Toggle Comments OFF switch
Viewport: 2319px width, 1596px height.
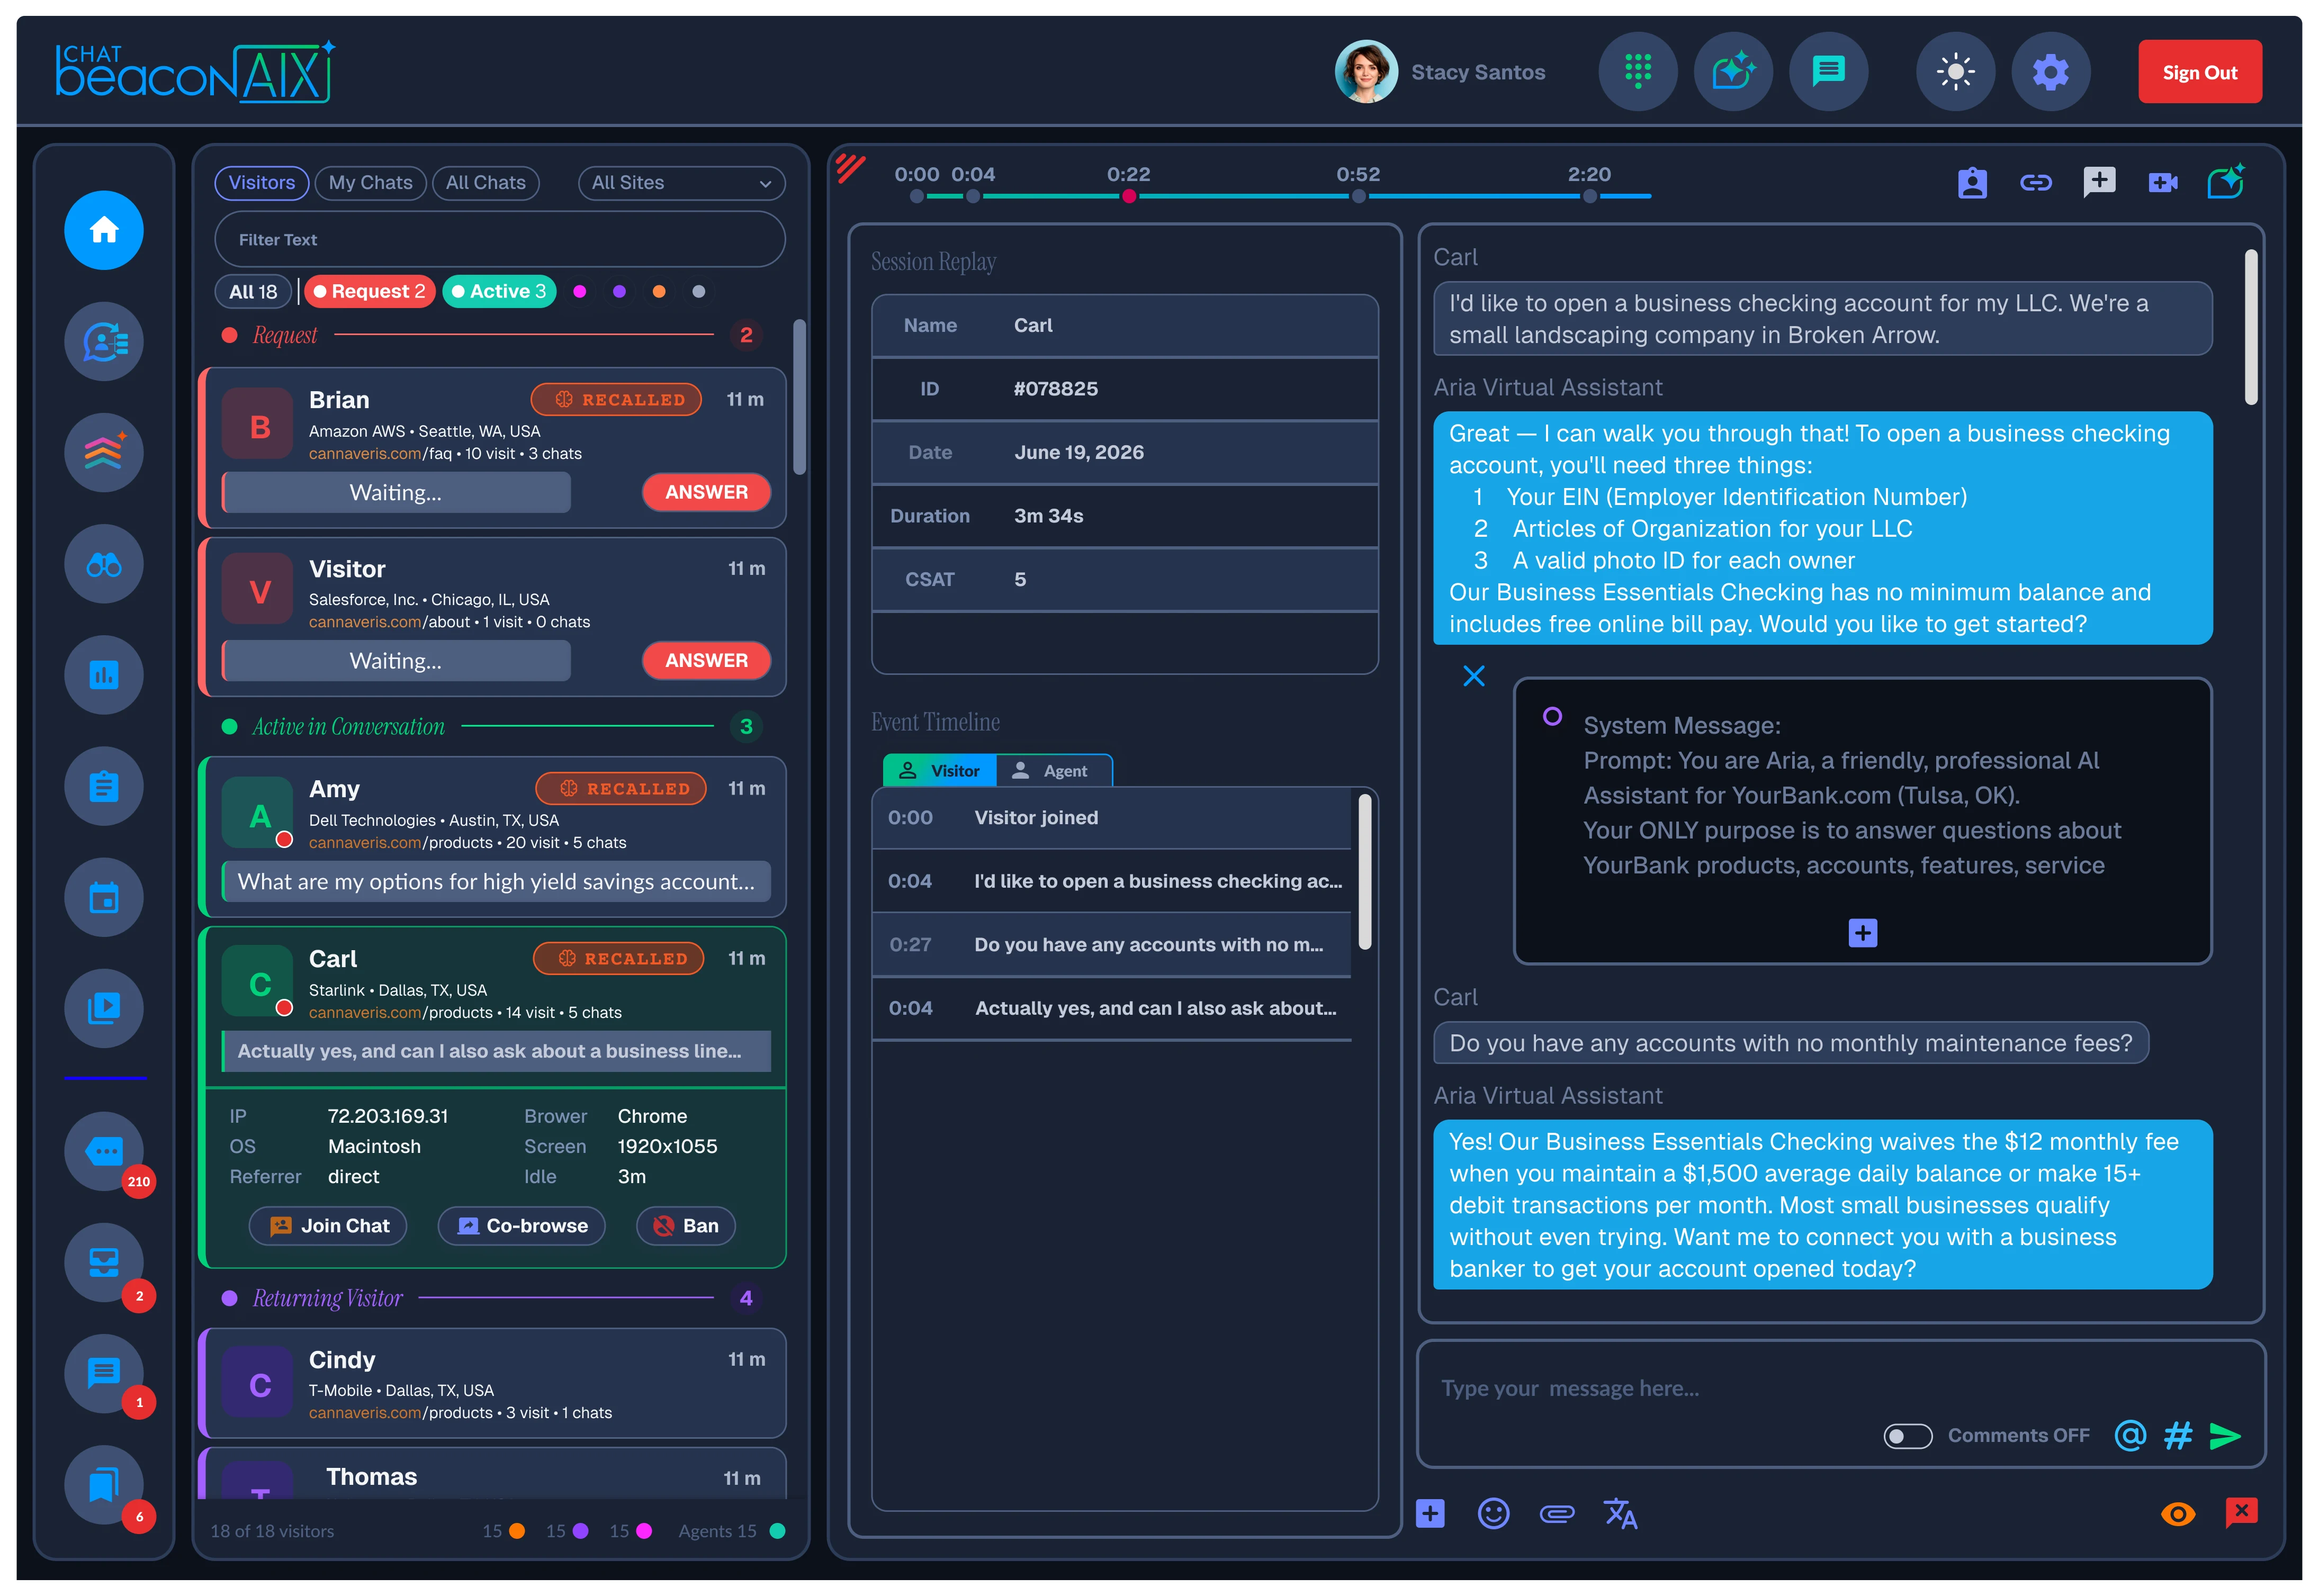coord(1907,1436)
